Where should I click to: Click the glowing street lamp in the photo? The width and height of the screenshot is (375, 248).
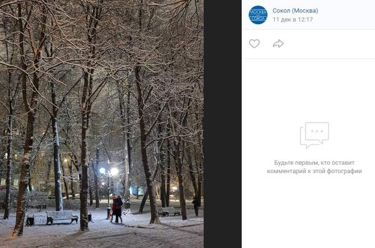109,171
